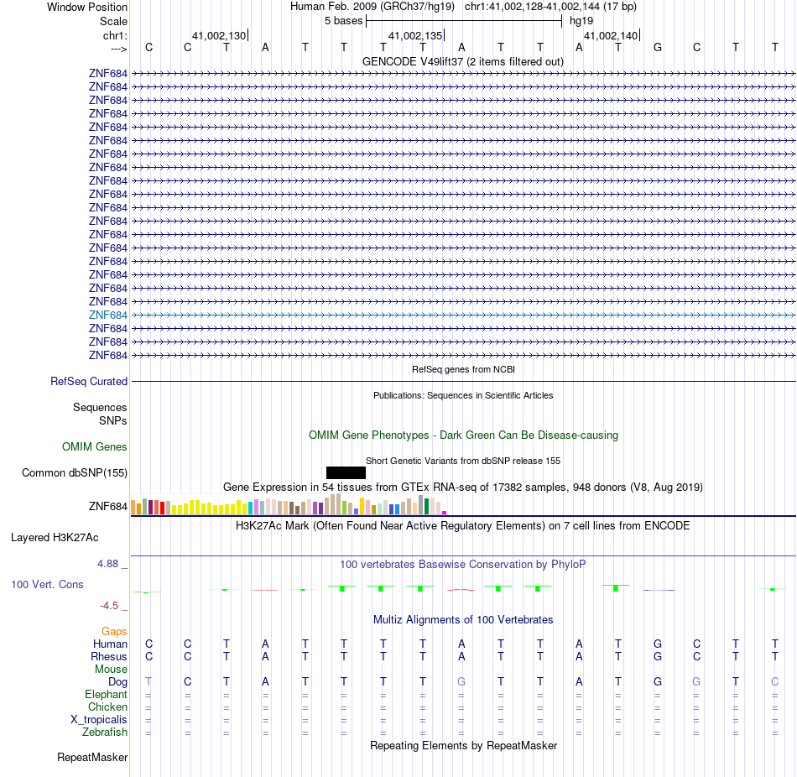
Task: Open the PhyloP Basewise Conservation title
Action: pos(463,565)
